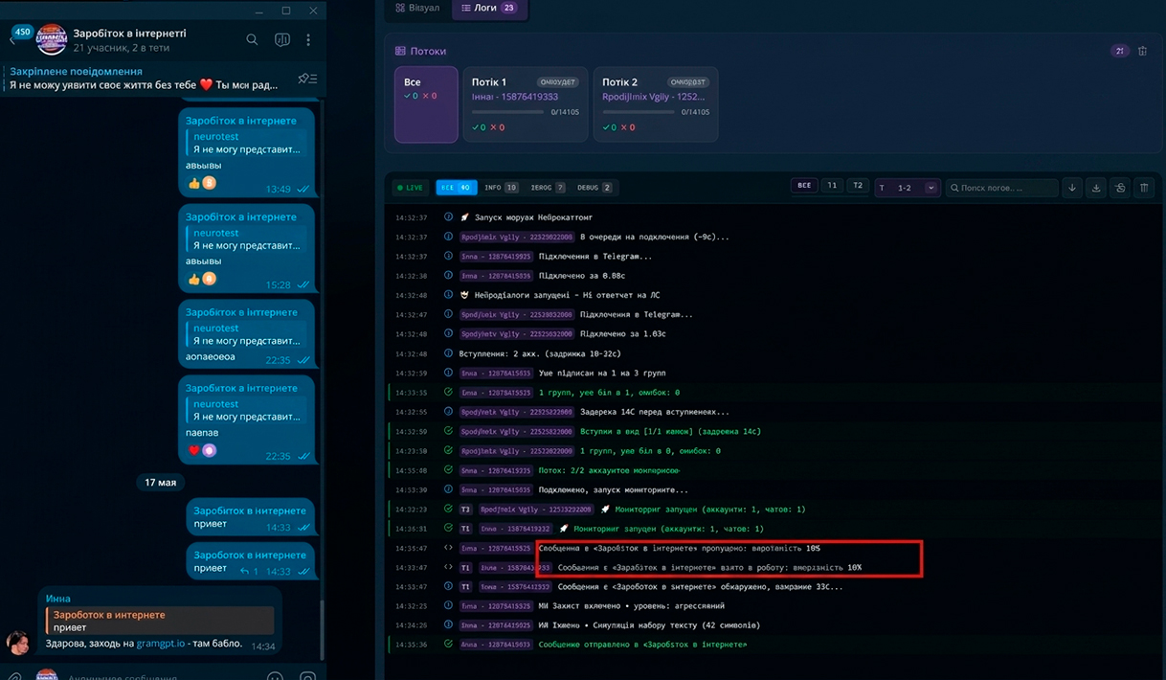The height and width of the screenshot is (680, 1166).
Task: Open the three-dot menu in Telegram header
Action: [308, 40]
